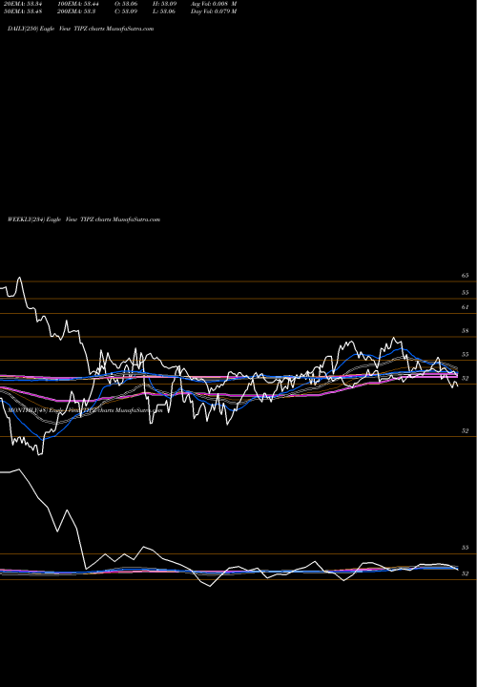Click the 50EMA value in the header
The height and width of the screenshot is (687, 477).
23,11
